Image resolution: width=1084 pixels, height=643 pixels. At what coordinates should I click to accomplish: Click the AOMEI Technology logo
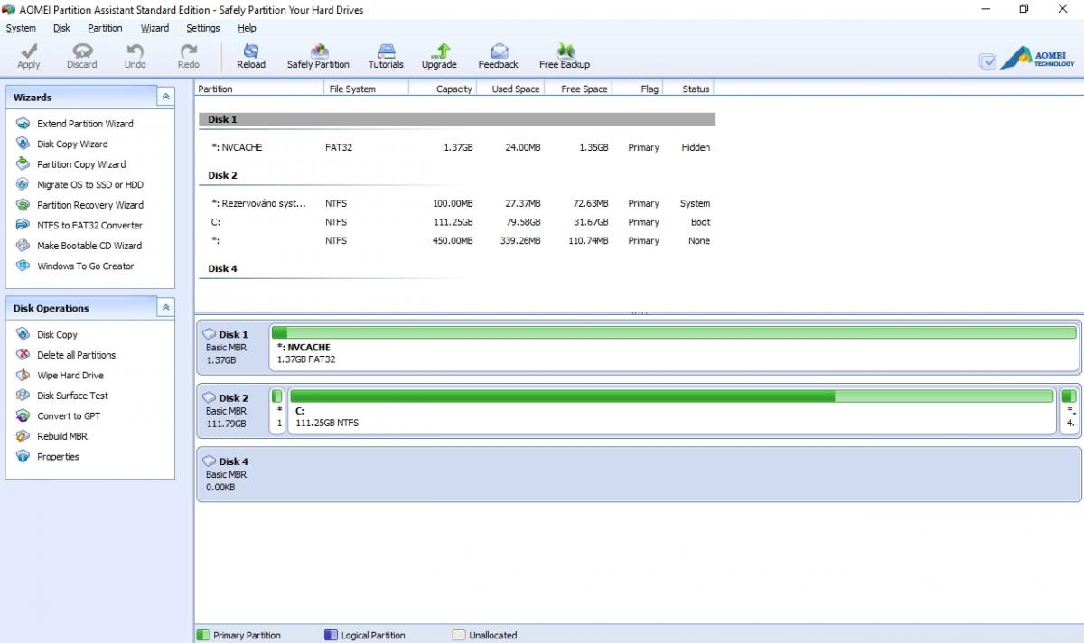pos(1038,59)
